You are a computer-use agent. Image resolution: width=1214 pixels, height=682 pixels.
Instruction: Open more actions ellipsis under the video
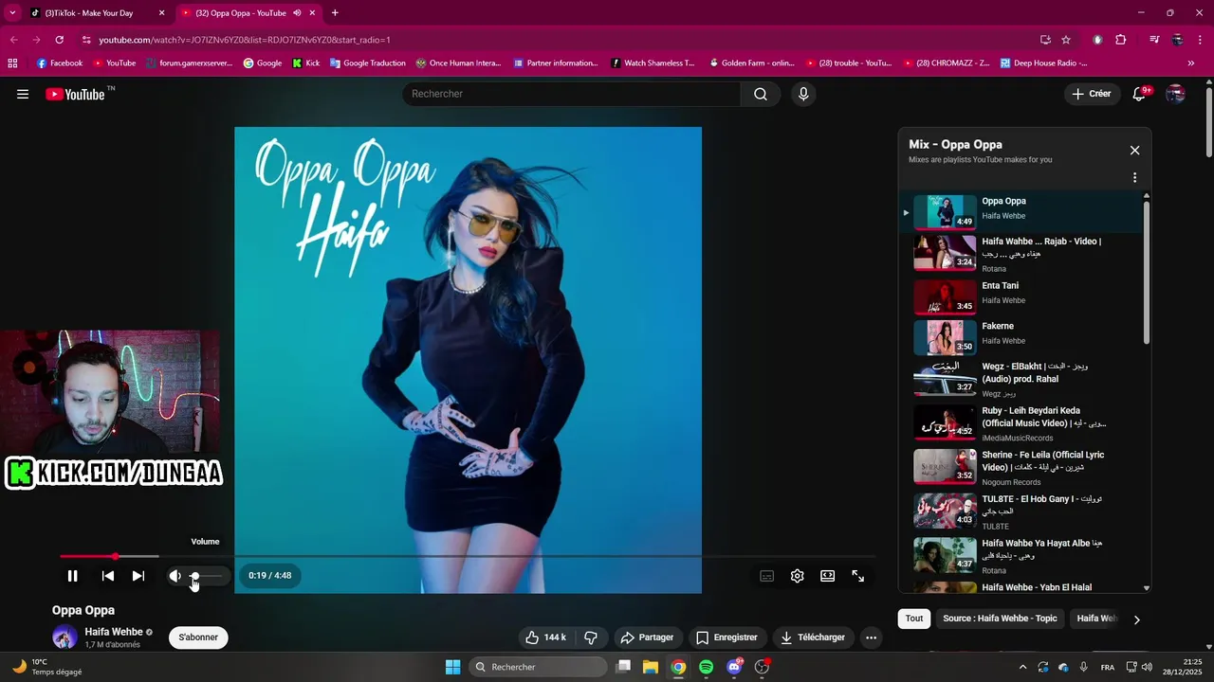[871, 637]
